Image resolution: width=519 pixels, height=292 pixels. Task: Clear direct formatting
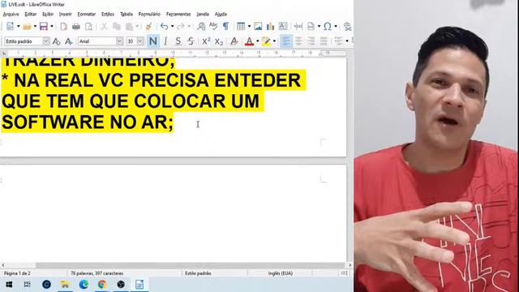[234, 41]
